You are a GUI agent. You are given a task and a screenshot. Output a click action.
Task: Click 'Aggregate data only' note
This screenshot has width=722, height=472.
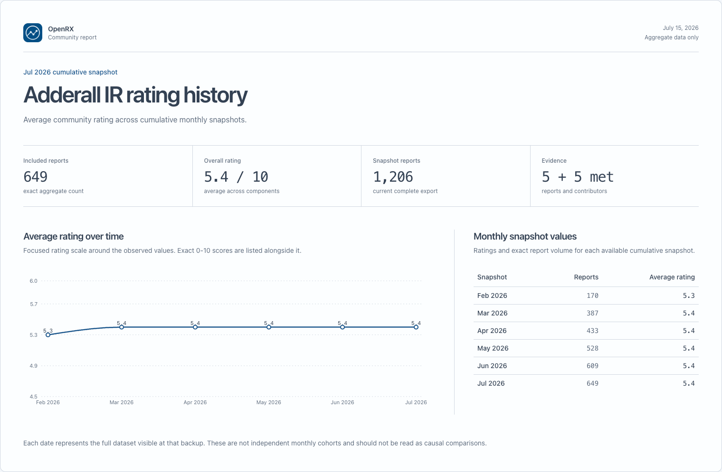671,37
